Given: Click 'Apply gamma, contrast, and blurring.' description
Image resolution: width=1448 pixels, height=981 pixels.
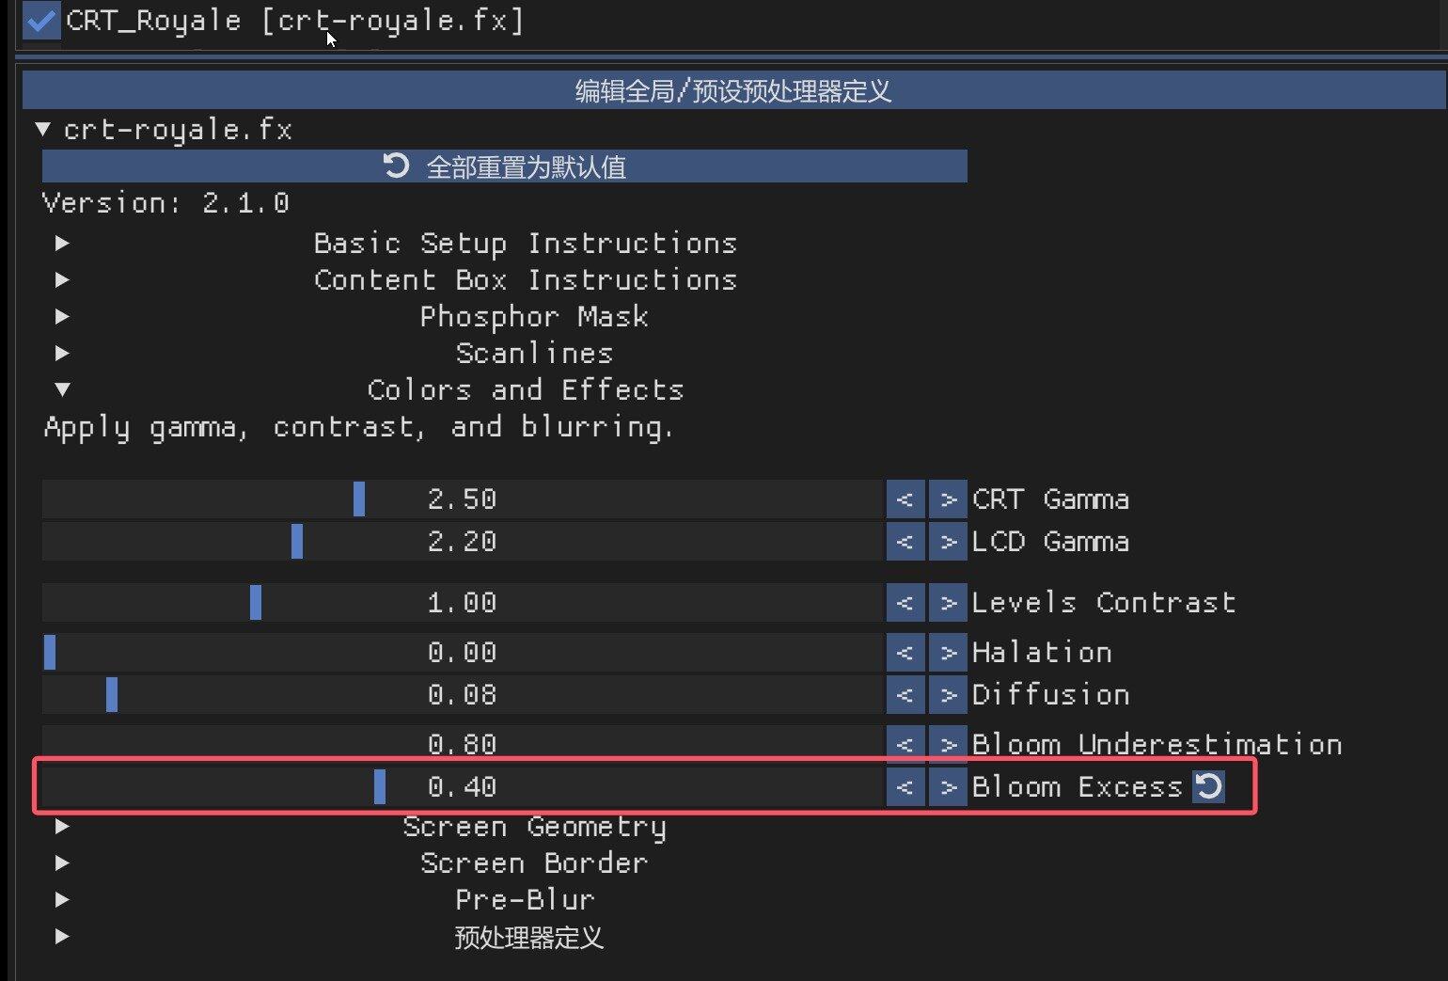Looking at the screenshot, I should coord(358,428).
